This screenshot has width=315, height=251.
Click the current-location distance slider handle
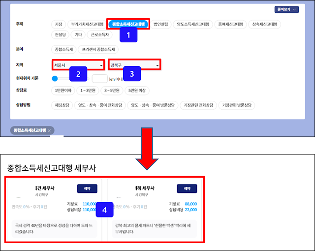[x=55, y=79]
